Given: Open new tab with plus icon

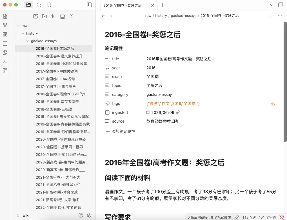Looking at the screenshot, I should tap(162, 5).
